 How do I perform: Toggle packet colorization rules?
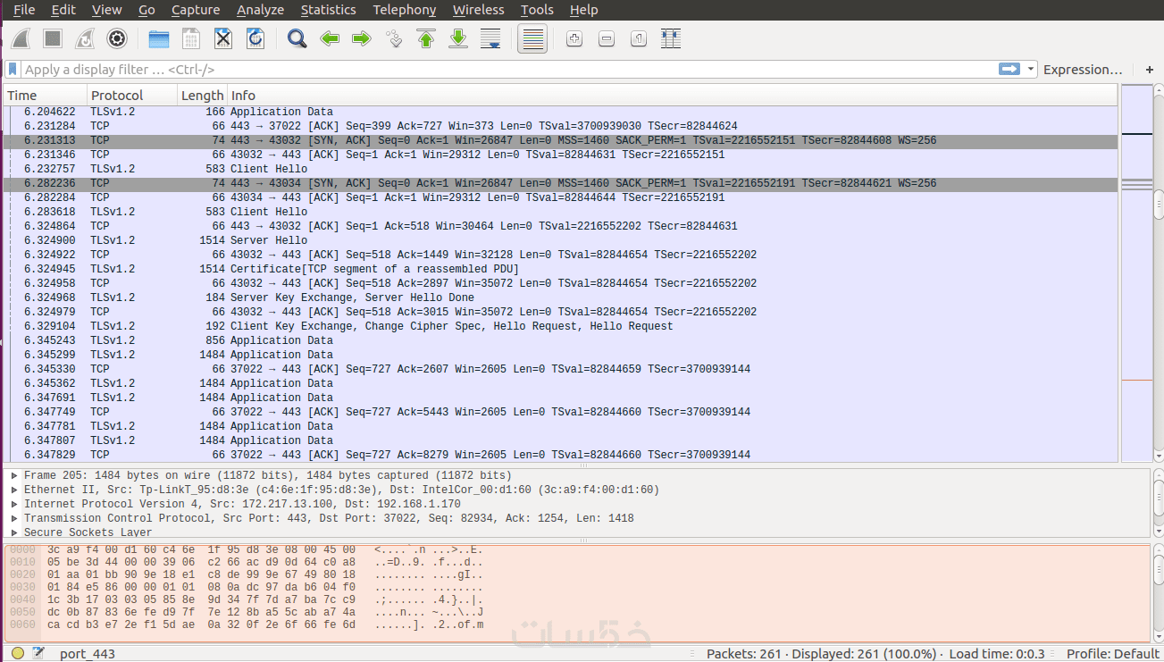click(532, 38)
